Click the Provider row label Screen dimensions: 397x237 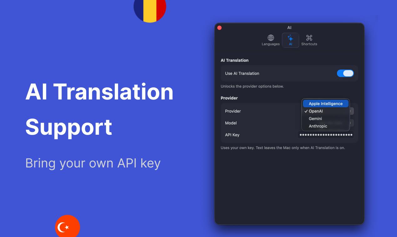point(233,111)
